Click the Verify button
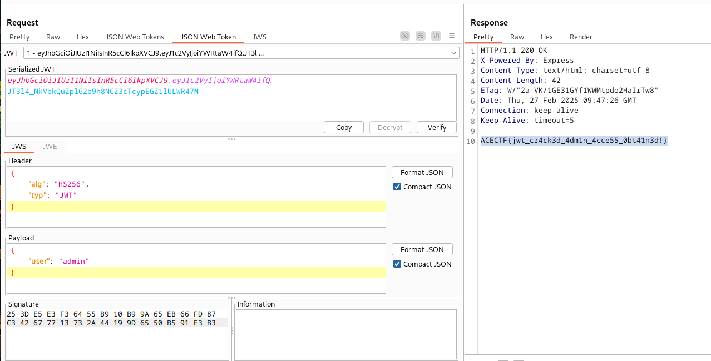The image size is (711, 361). click(x=437, y=127)
